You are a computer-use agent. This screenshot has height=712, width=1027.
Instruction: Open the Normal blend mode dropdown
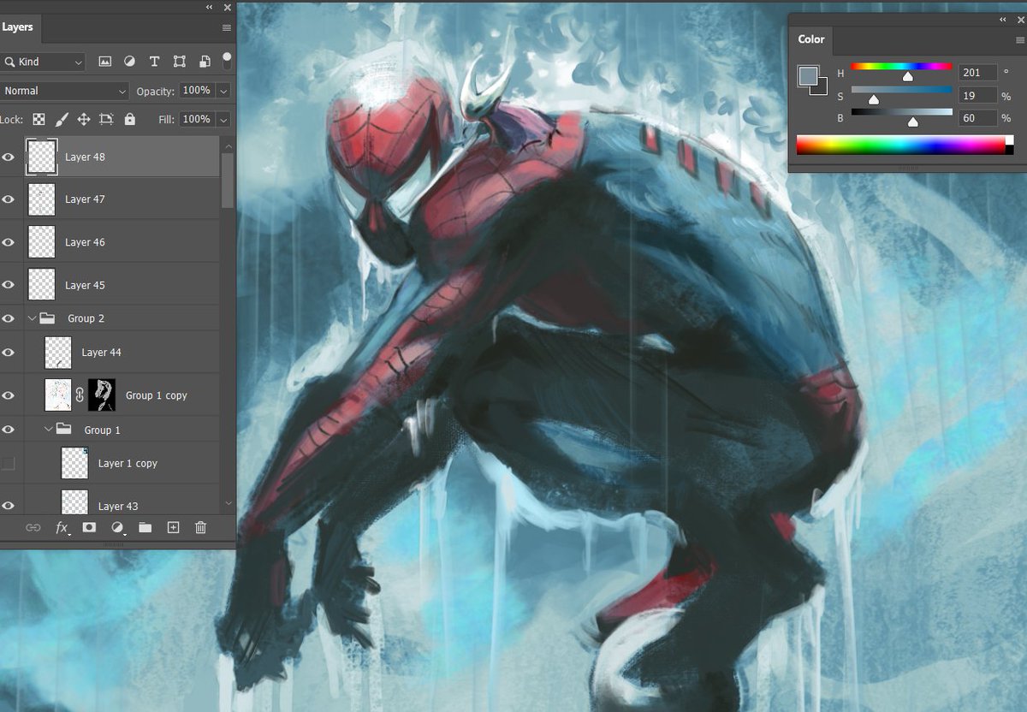point(65,91)
